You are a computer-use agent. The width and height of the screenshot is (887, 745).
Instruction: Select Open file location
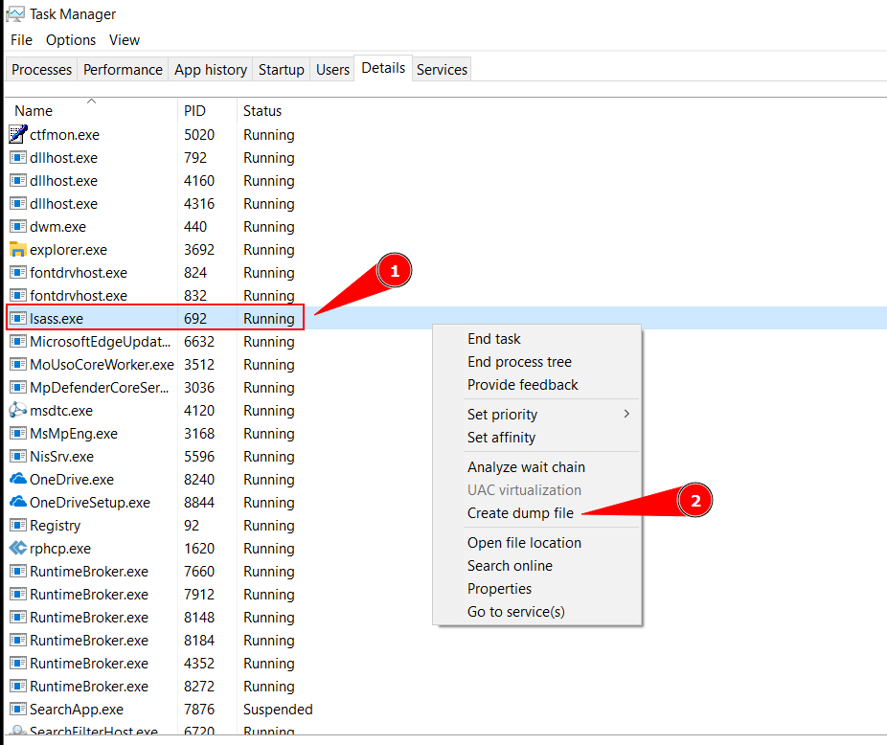pos(524,543)
